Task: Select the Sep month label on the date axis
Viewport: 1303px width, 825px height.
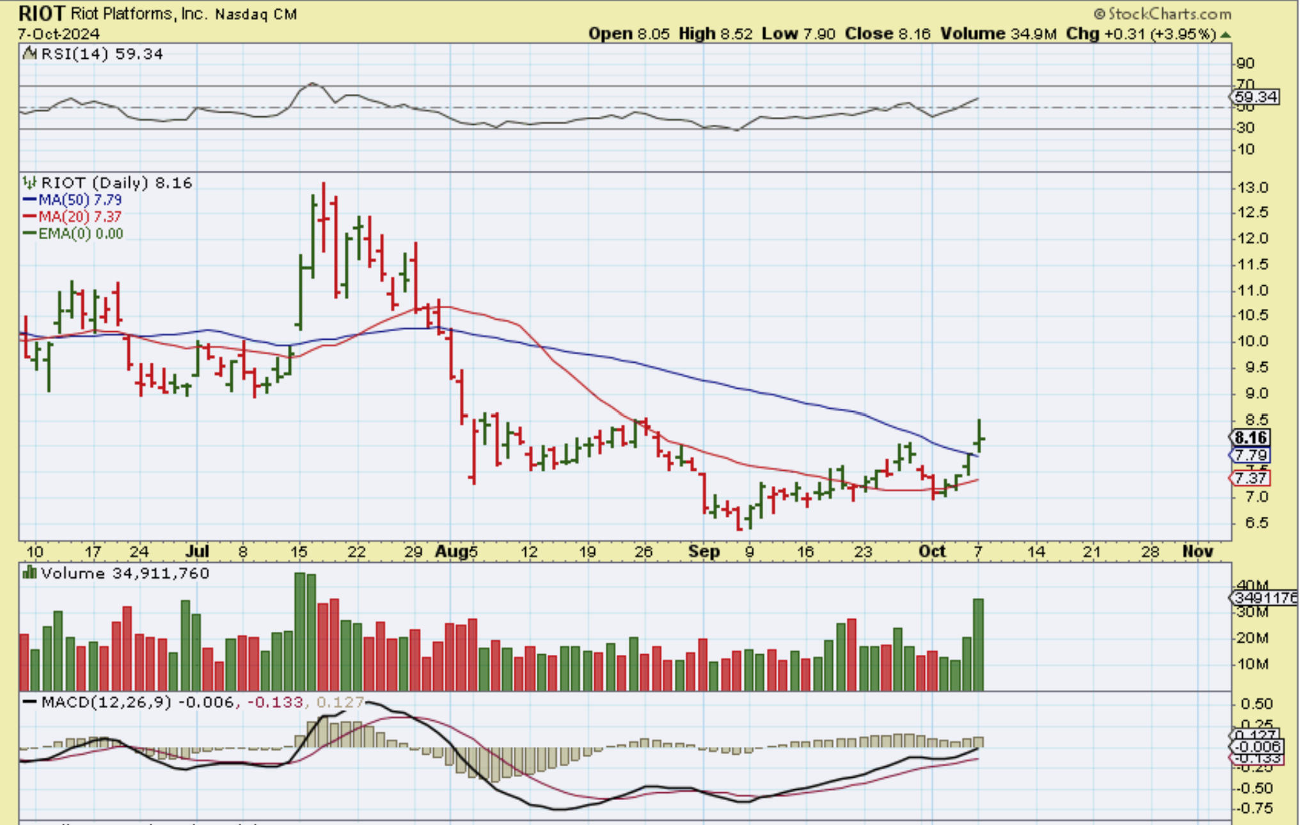Action: [x=704, y=551]
